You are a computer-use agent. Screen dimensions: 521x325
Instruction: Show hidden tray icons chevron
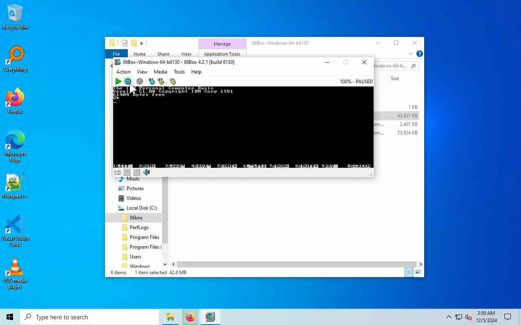(x=449, y=317)
